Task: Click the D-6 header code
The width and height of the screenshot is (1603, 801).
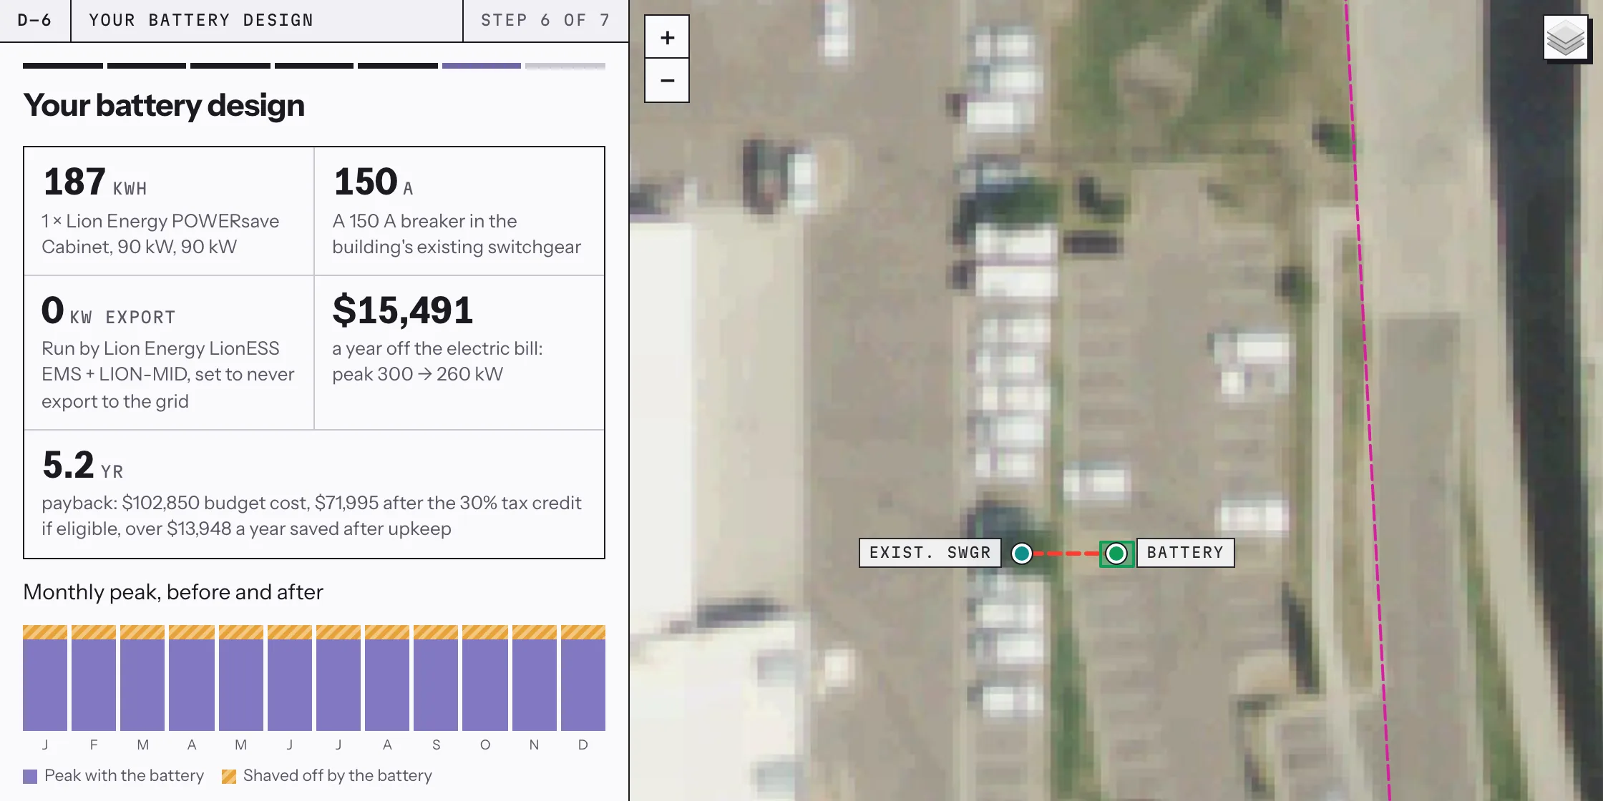Action: coord(34,20)
